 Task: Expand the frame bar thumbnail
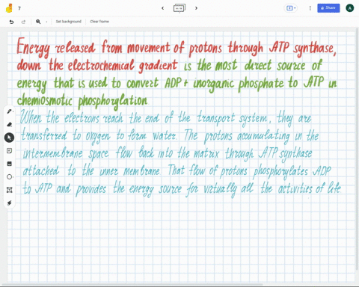(179, 8)
